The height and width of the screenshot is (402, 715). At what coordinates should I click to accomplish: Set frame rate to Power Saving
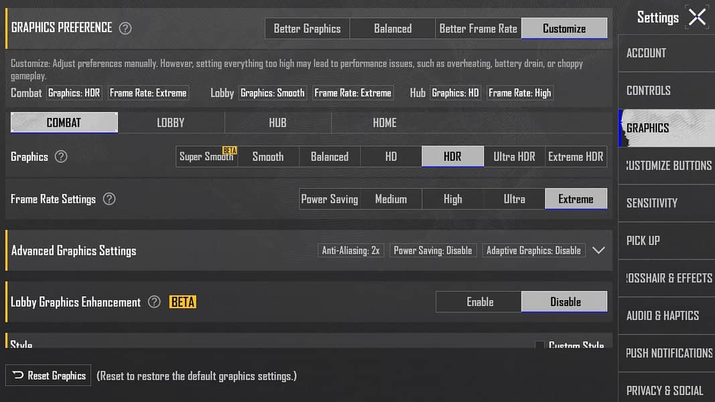pyautogui.click(x=330, y=199)
